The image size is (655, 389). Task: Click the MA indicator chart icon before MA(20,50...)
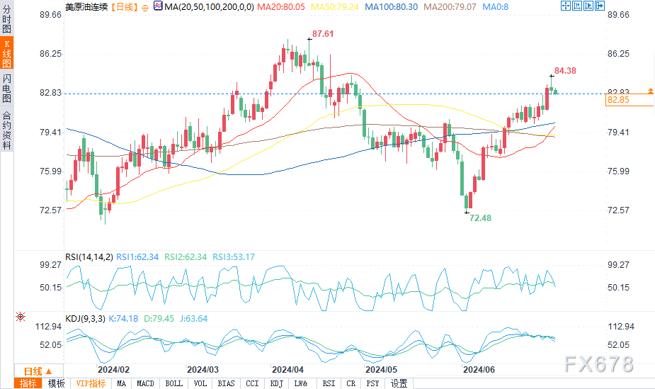tap(158, 6)
